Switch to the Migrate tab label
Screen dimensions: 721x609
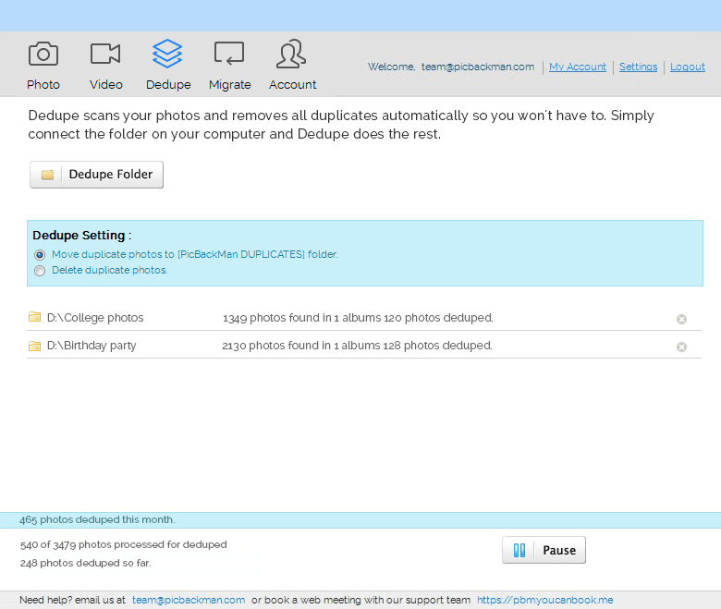[x=229, y=85]
